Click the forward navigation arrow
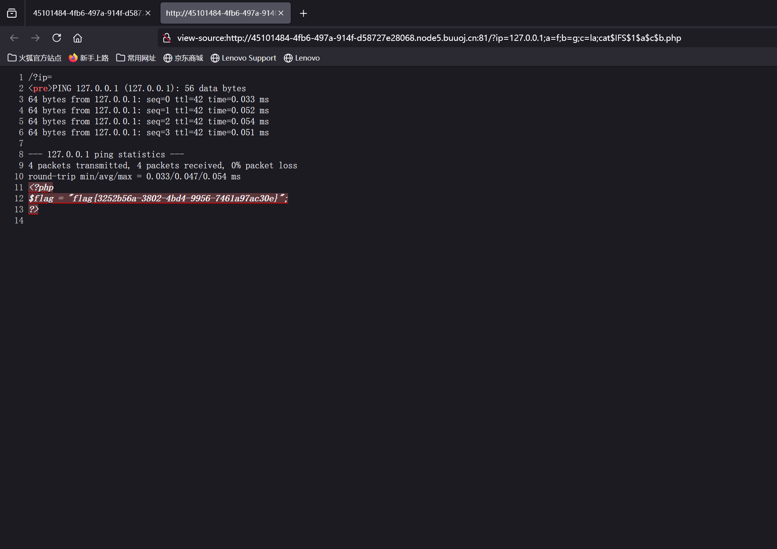Screen dimensions: 777x549 click(x=35, y=38)
